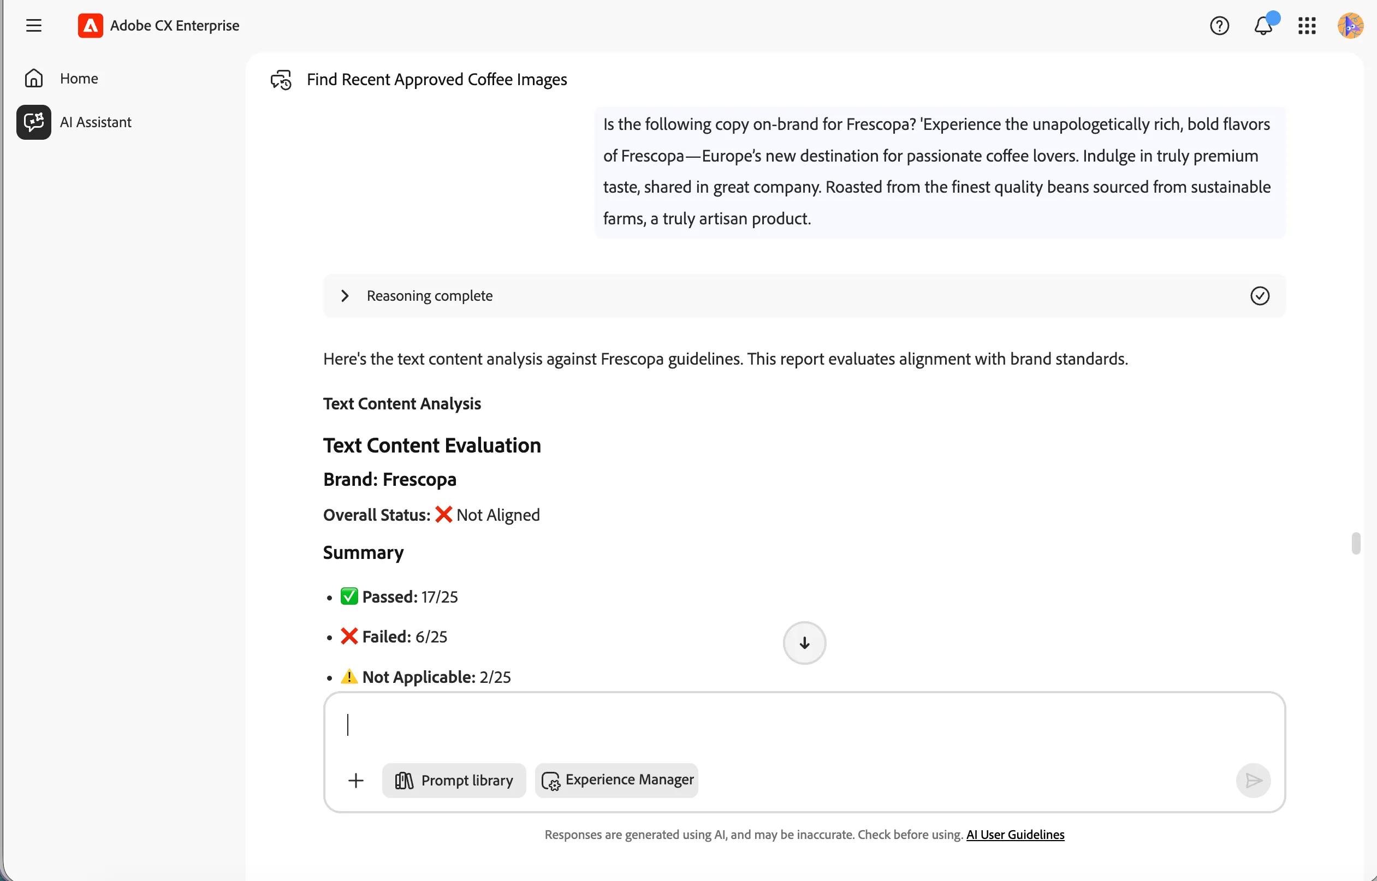
Task: Open the user profile avatar
Action: [x=1351, y=26]
